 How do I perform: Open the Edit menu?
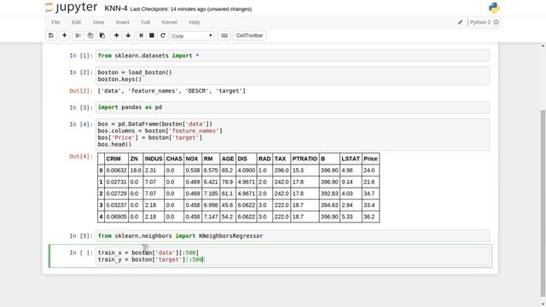coord(76,22)
